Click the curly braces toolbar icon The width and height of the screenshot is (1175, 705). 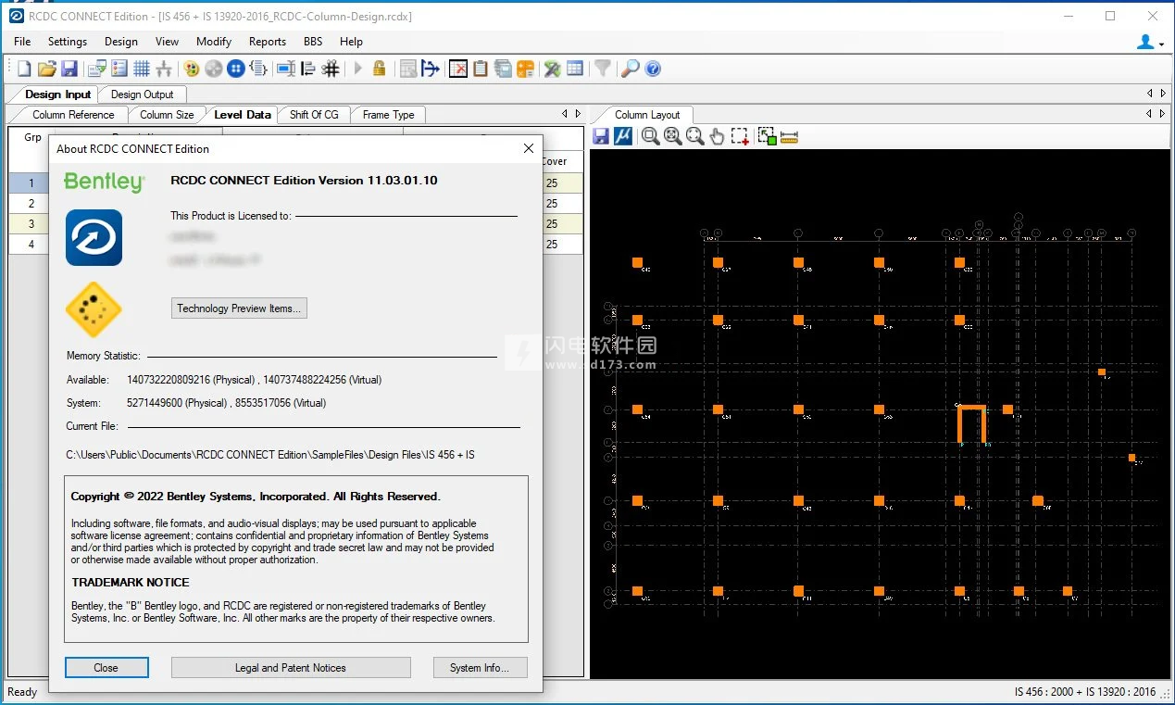(258, 69)
